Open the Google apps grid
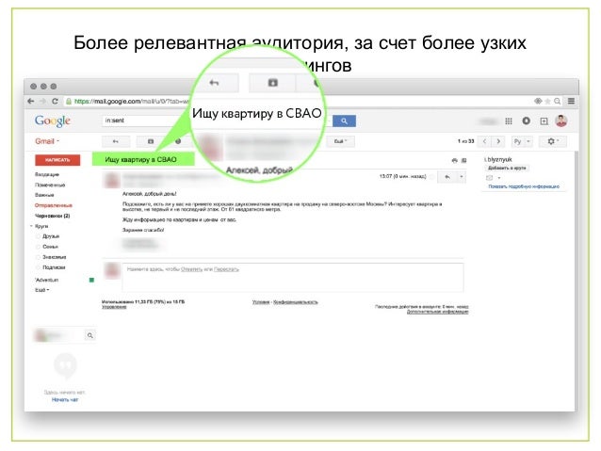Screen dimensions: 601x451 [x=509, y=121]
